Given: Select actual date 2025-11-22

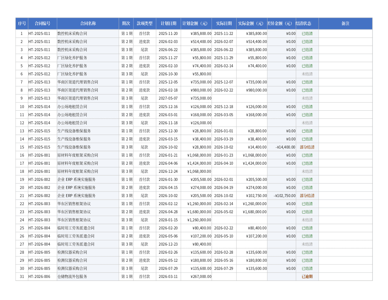Looking at the screenshot, I should point(224,33).
